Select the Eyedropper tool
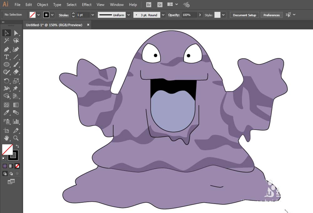 click(x=6, y=113)
